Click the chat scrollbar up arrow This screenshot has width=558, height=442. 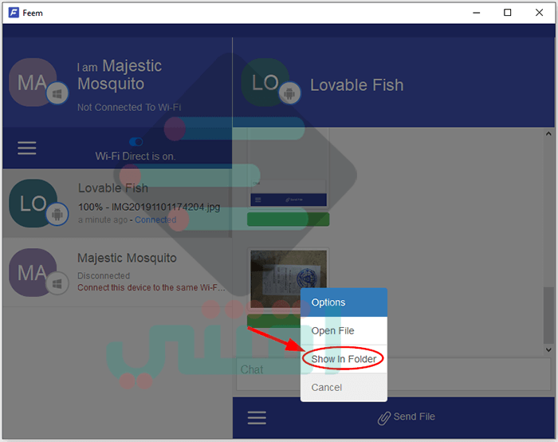[548, 134]
